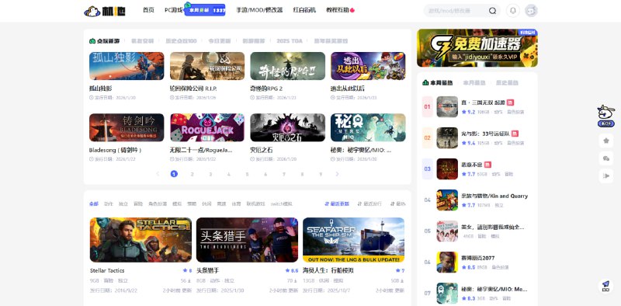The width and height of the screenshot is (621, 306).
Task: Open the Stellar Tactics game card image
Action: (141, 240)
